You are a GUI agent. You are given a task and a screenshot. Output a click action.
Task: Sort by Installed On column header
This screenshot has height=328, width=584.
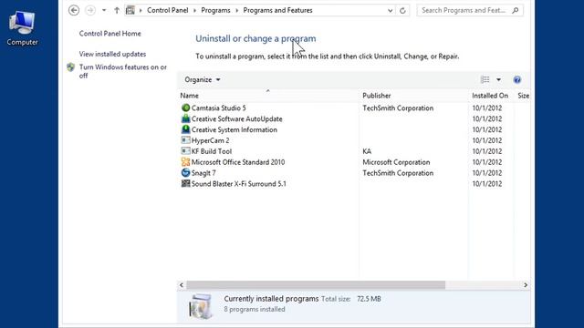point(491,96)
